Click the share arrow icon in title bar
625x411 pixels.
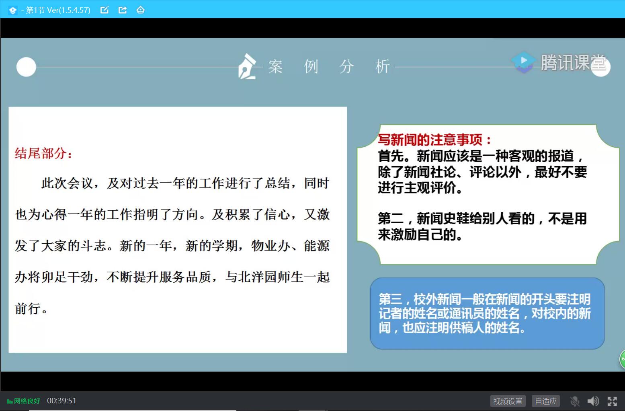tap(123, 10)
